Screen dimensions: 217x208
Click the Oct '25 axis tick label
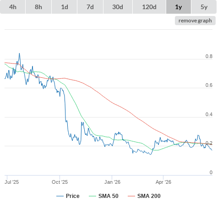(60, 182)
